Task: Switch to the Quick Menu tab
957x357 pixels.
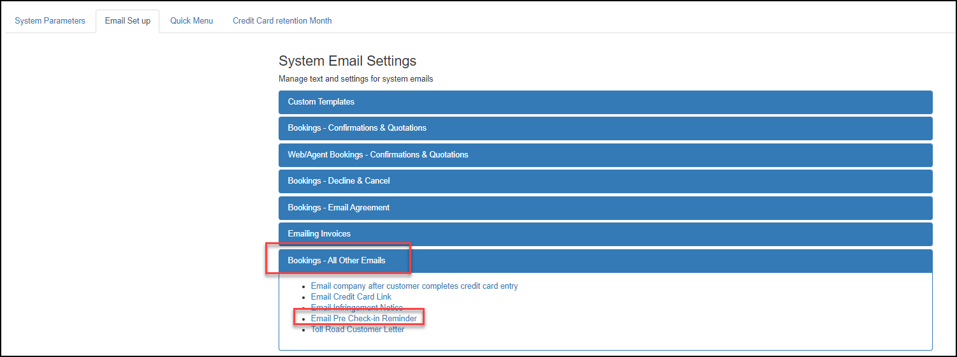Action: pyautogui.click(x=191, y=20)
